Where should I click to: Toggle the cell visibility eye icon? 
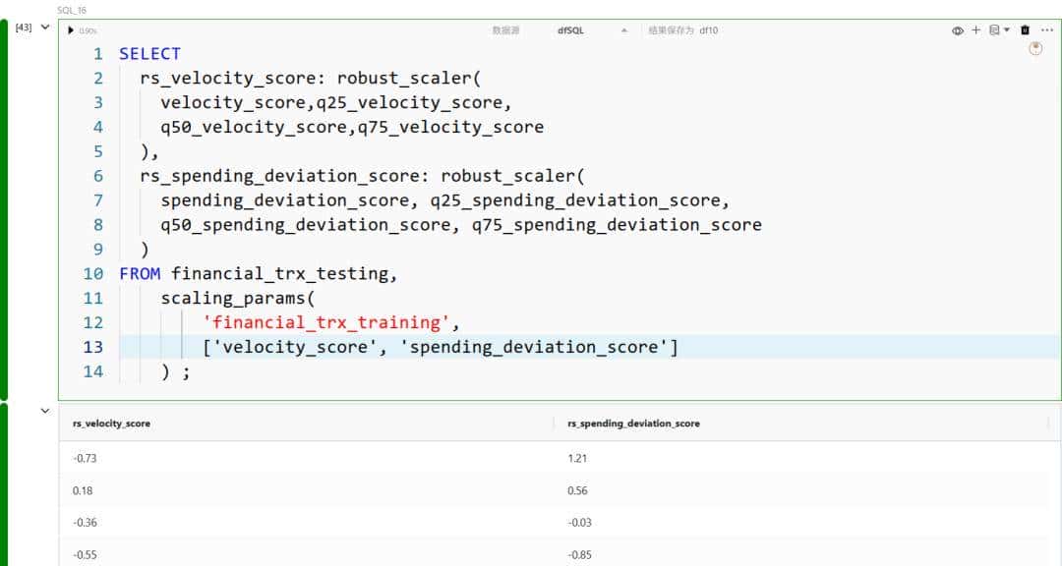(x=957, y=30)
